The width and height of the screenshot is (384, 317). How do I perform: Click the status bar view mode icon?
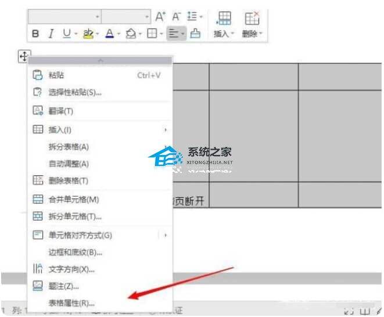[365, 311]
